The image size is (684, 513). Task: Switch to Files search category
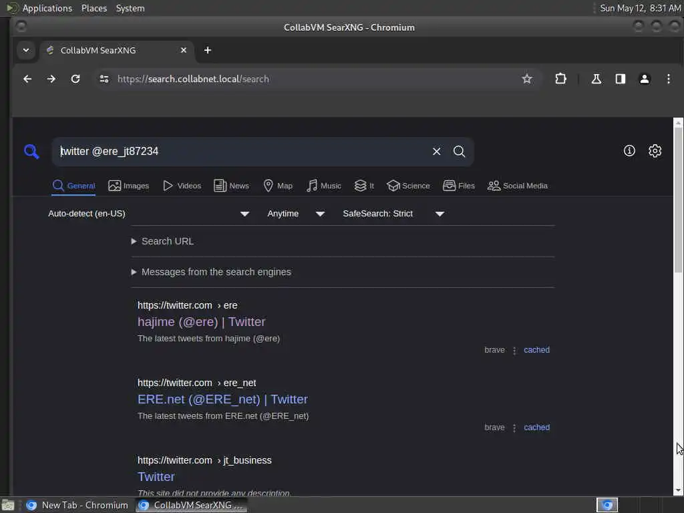point(459,186)
